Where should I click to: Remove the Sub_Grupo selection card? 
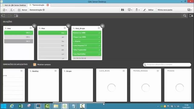[x=102, y=26]
